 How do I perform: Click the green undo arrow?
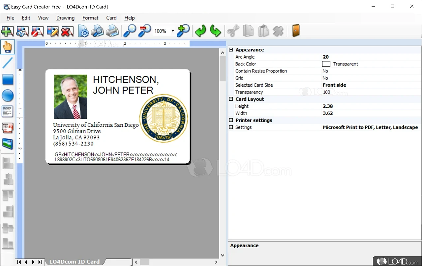200,31
